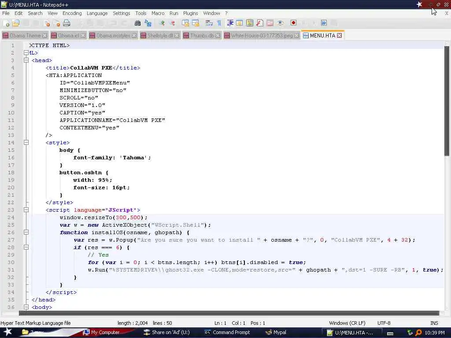This screenshot has height=338, width=451.
Task: Click the Close All documents toolbar icon
Action: (56, 23)
